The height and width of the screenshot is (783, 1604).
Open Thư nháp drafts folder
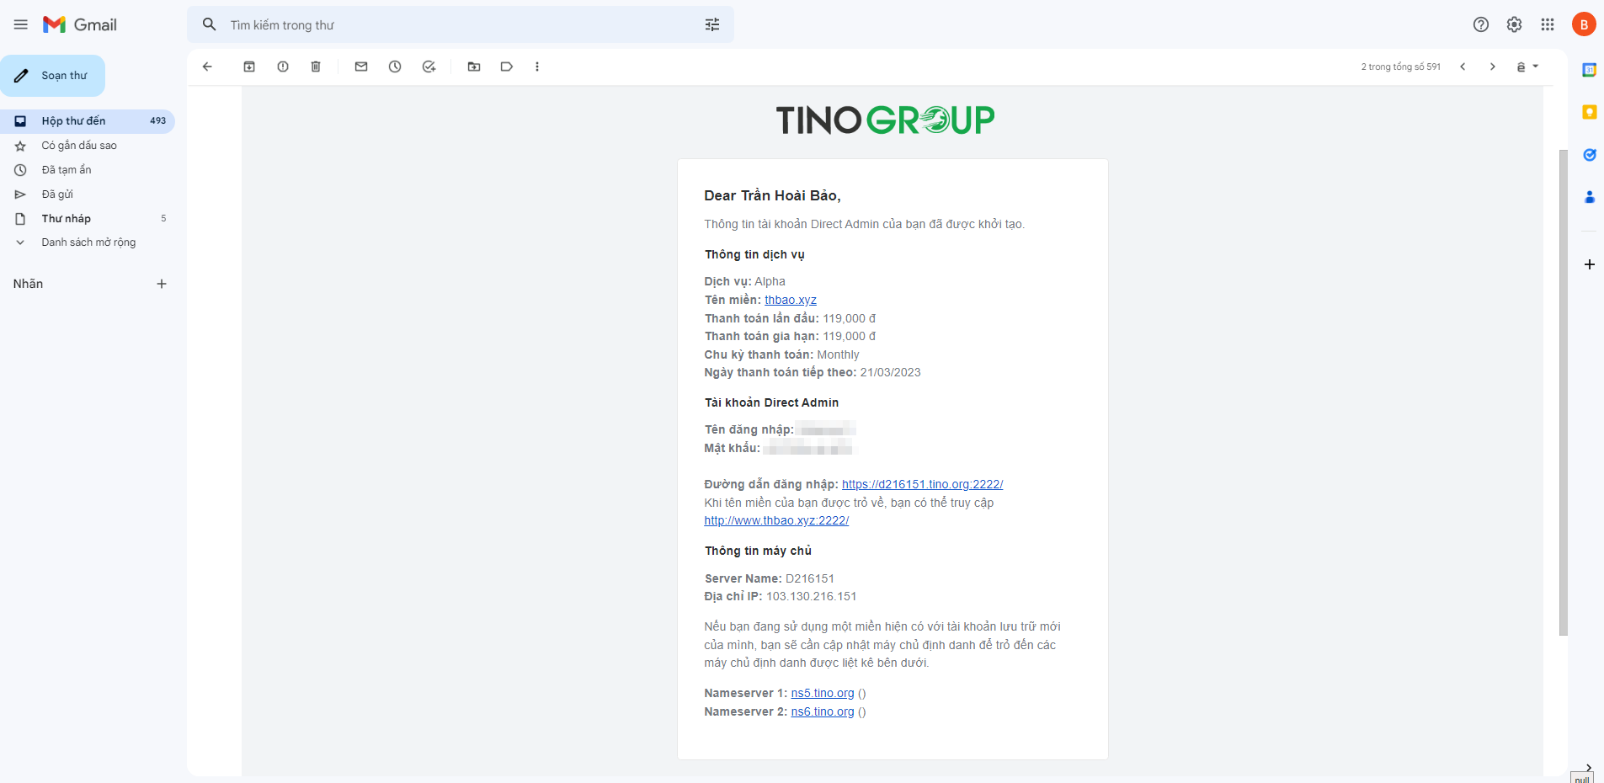[88, 219]
